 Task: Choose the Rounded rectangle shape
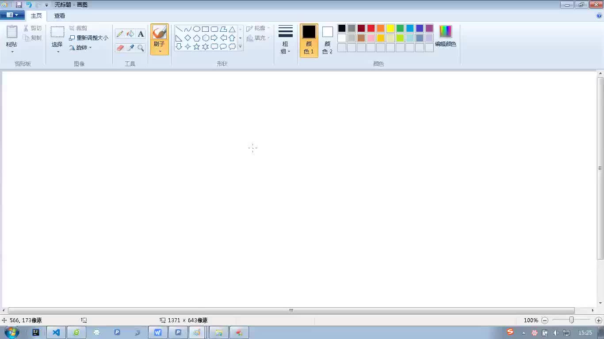(214, 29)
